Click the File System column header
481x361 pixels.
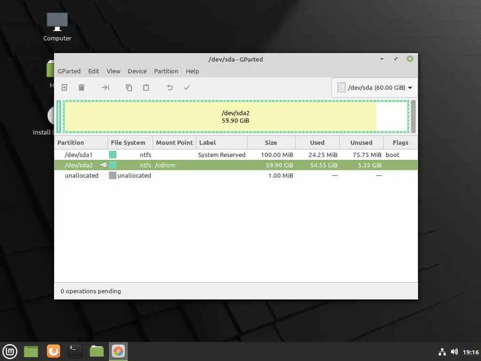(x=130, y=142)
